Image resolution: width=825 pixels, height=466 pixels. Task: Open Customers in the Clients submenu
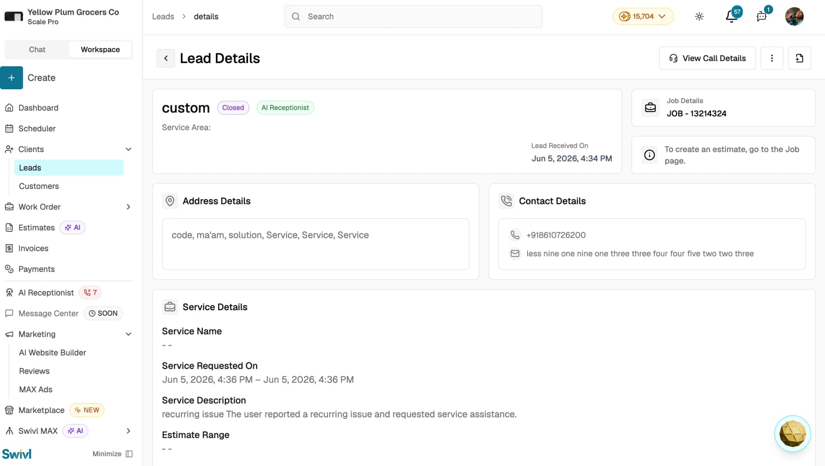click(x=39, y=186)
